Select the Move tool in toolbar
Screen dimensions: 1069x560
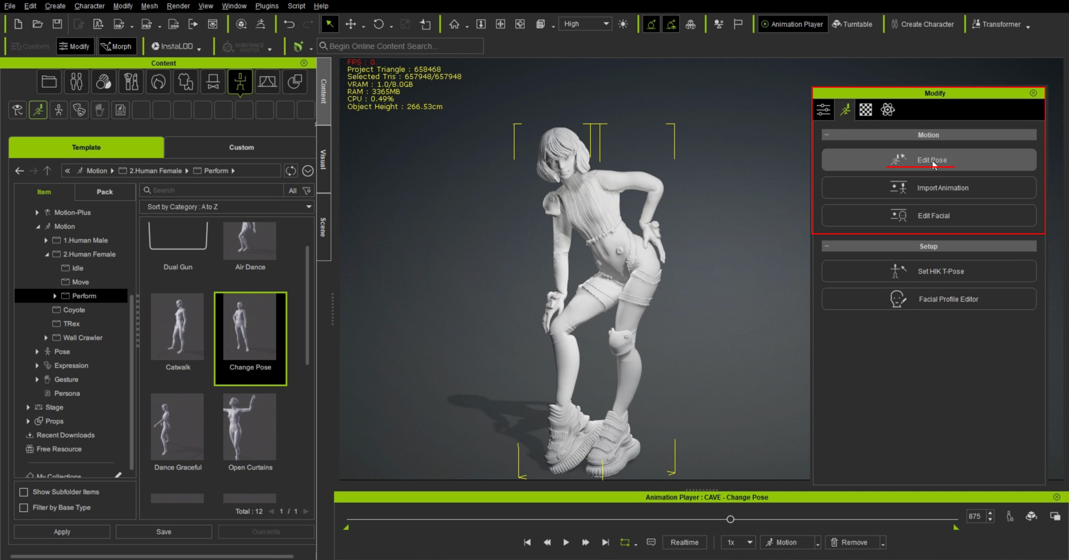350,24
